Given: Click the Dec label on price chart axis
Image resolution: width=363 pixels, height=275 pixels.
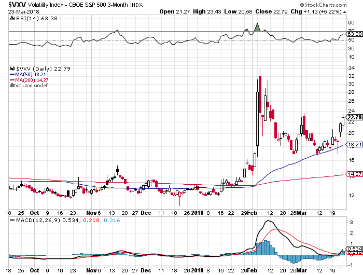Looking at the screenshot, I should pyautogui.click(x=146, y=213).
